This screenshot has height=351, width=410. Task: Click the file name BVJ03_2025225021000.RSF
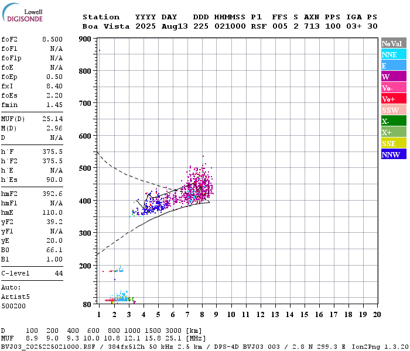[48, 347]
